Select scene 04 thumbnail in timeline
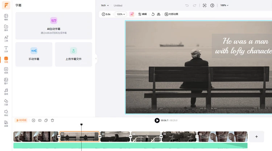 [146, 137]
